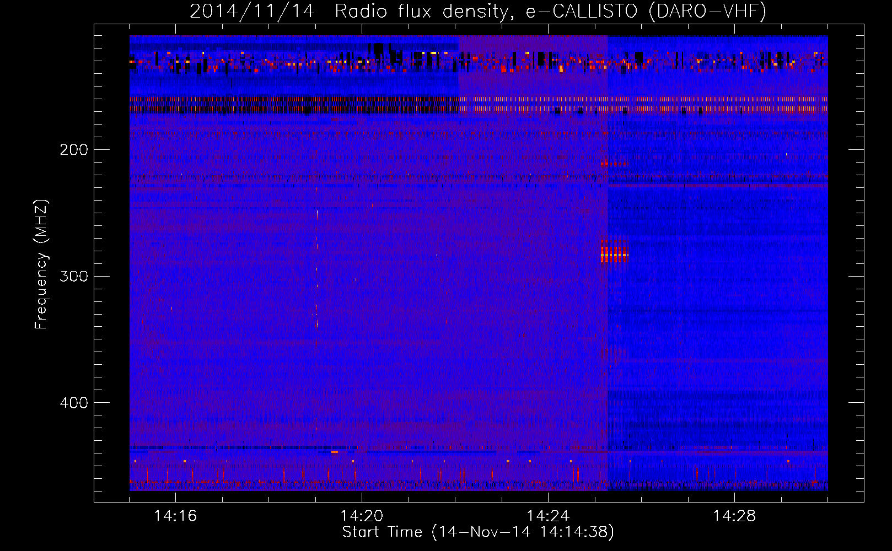
Task: Click the 'Start Time (14-Nov-14 14:14:38)' label
Action: coord(478,532)
